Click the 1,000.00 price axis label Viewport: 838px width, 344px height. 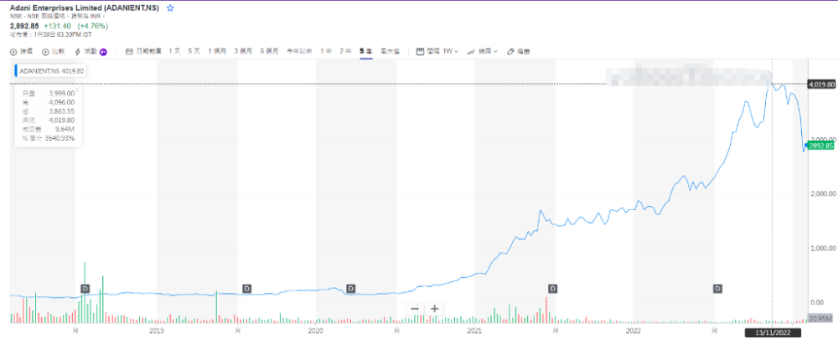822,249
